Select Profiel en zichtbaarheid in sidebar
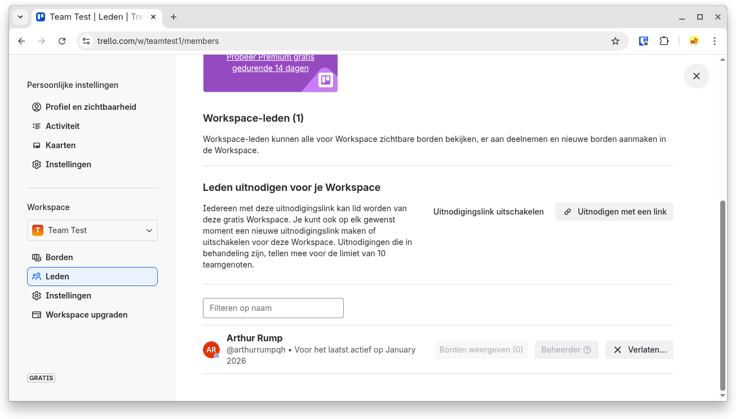Viewport: 736px width, 419px height. pyautogui.click(x=90, y=107)
